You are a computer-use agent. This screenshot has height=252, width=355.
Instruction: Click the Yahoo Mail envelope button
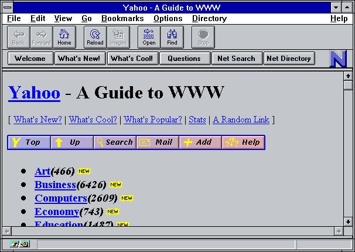[158, 142]
